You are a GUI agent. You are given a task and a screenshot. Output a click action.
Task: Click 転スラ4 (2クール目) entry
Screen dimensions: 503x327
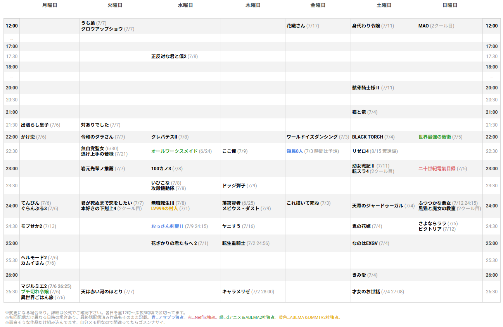(373, 171)
